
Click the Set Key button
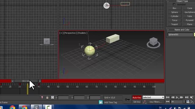137,102
